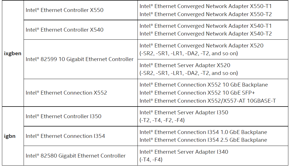The height and width of the screenshot is (167, 290).
Task: Click the ixgben driver name cell
Action: [x=12, y=53]
